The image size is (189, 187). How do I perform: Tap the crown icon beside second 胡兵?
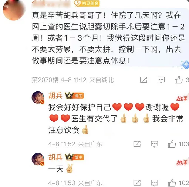coord(69,157)
